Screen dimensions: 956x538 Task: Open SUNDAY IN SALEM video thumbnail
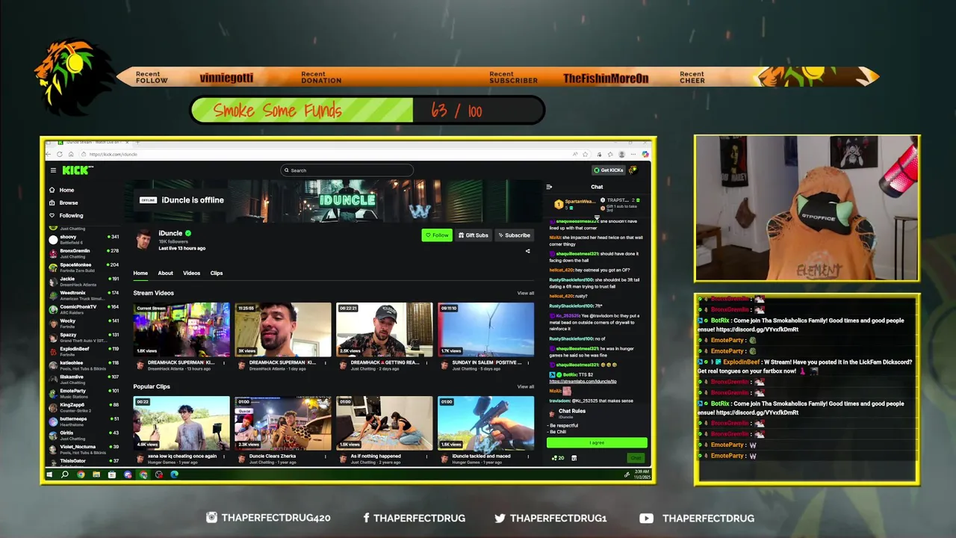[x=486, y=330]
